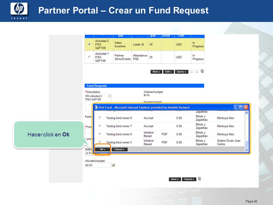This screenshot has width=273, height=205.
Task: Click the Edit button under activities table
Action: tap(168, 72)
